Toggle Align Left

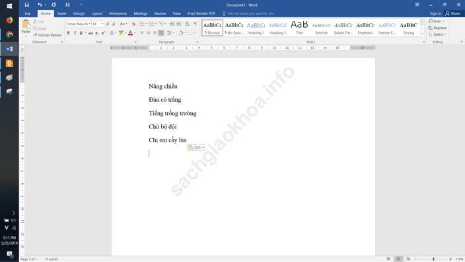[142, 33]
